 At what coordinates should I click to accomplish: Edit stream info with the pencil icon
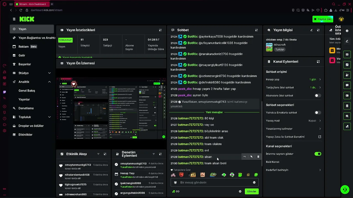click(312, 30)
